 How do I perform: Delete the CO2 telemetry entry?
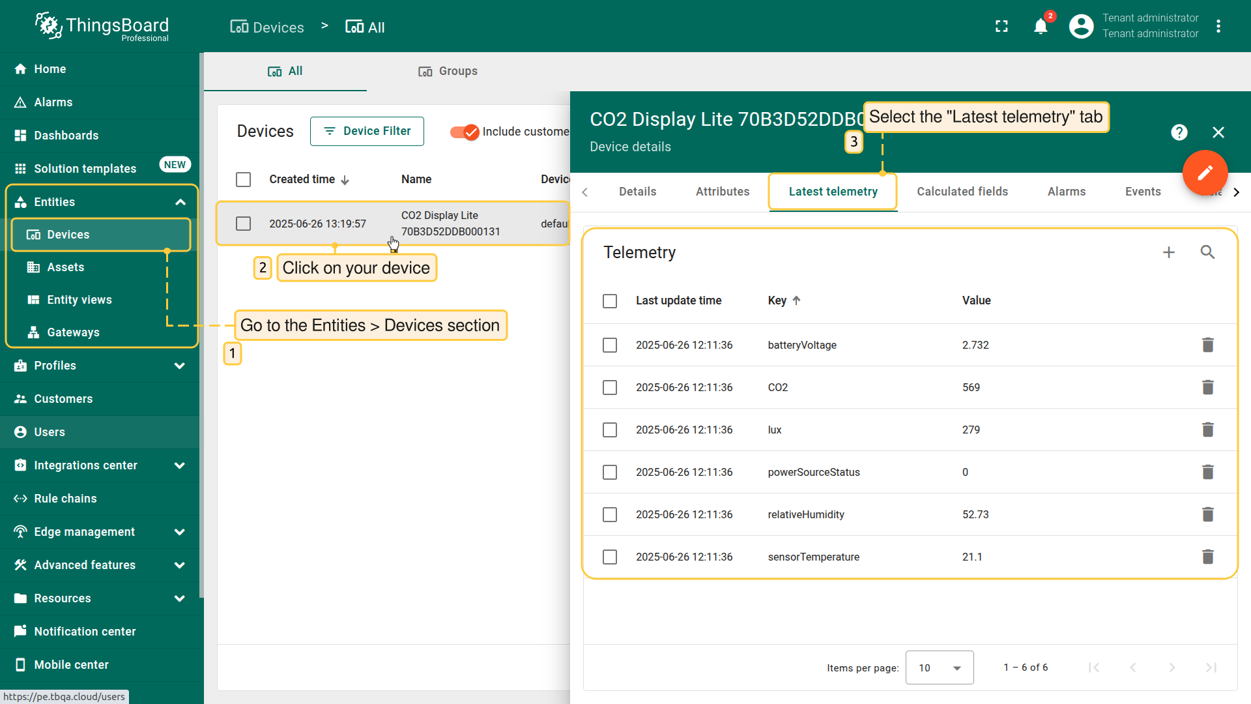tap(1207, 387)
